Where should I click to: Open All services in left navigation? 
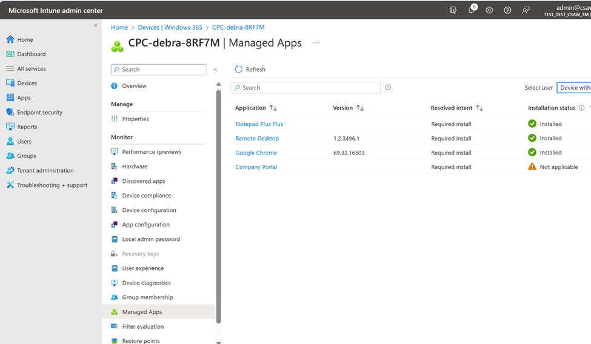(x=32, y=68)
